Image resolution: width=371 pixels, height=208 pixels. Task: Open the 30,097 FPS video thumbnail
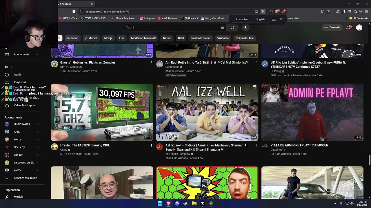pos(102,112)
